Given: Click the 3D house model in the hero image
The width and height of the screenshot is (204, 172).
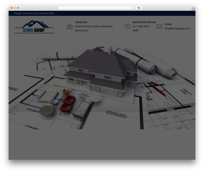Looking at the screenshot, I should [101, 71].
